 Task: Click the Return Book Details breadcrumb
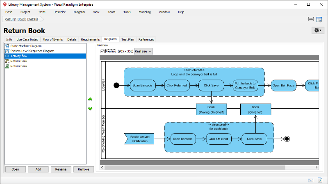(x=21, y=19)
